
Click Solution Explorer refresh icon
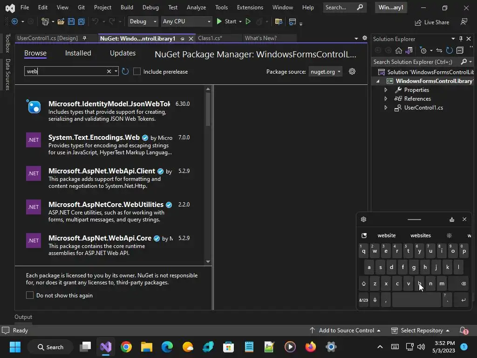tap(450, 50)
